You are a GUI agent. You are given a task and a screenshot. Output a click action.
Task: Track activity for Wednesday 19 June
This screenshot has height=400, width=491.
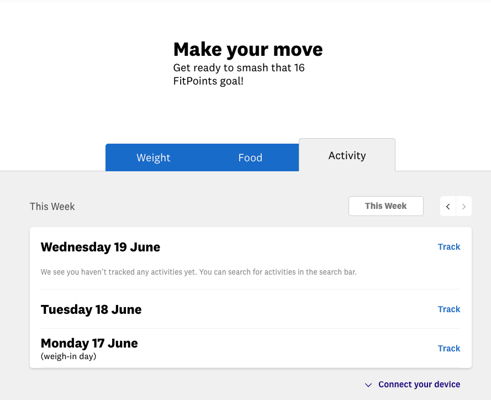(448, 247)
